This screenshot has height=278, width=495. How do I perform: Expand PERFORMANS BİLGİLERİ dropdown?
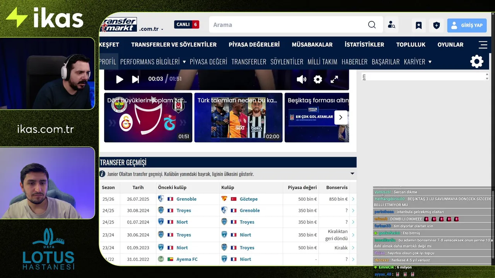pyautogui.click(x=153, y=61)
